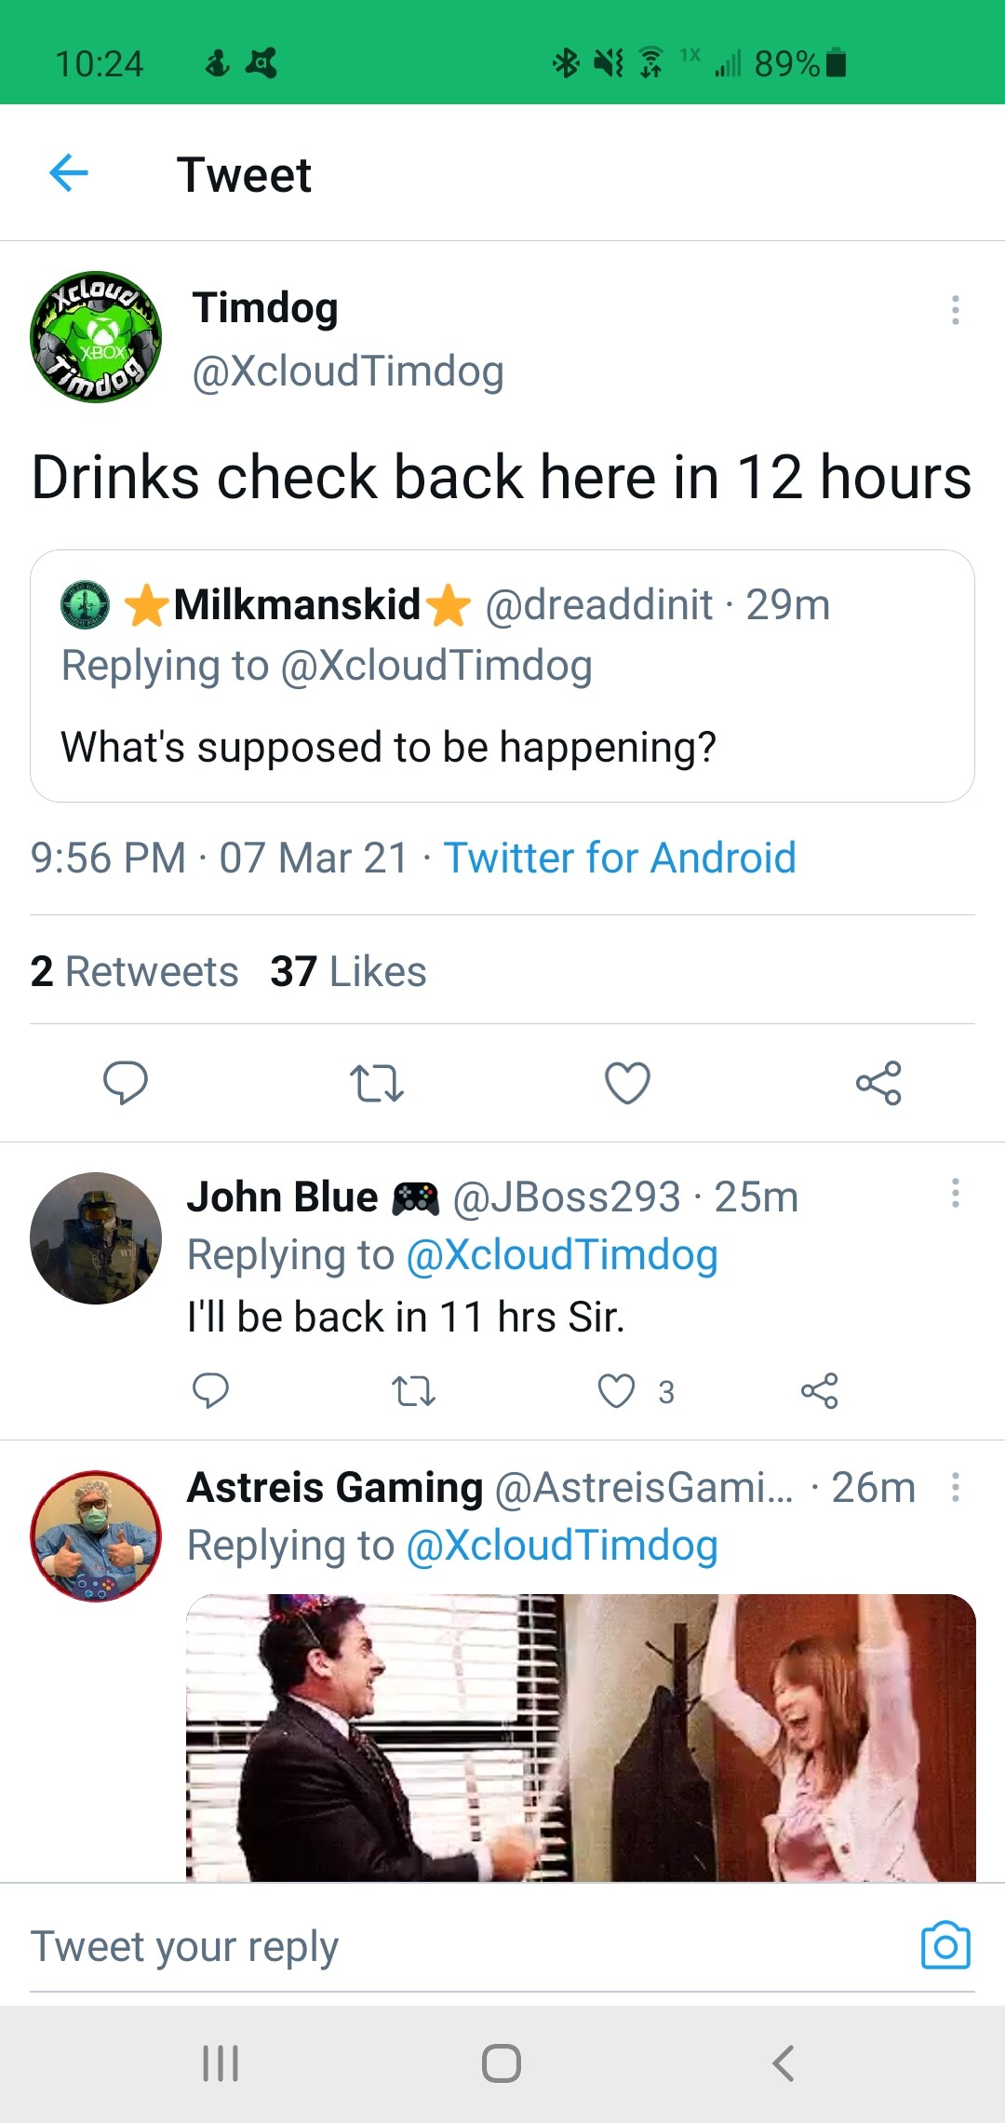Tap the back arrow beside Tweet
The image size is (1005, 2123).
[x=69, y=173]
